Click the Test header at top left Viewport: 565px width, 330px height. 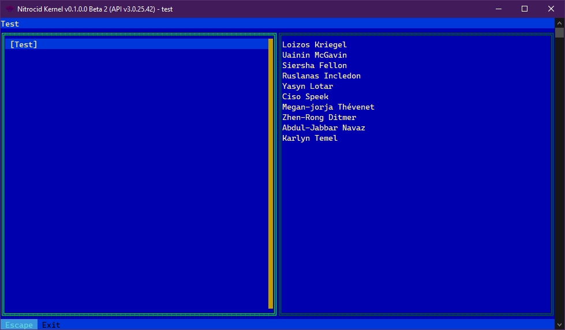coord(10,24)
